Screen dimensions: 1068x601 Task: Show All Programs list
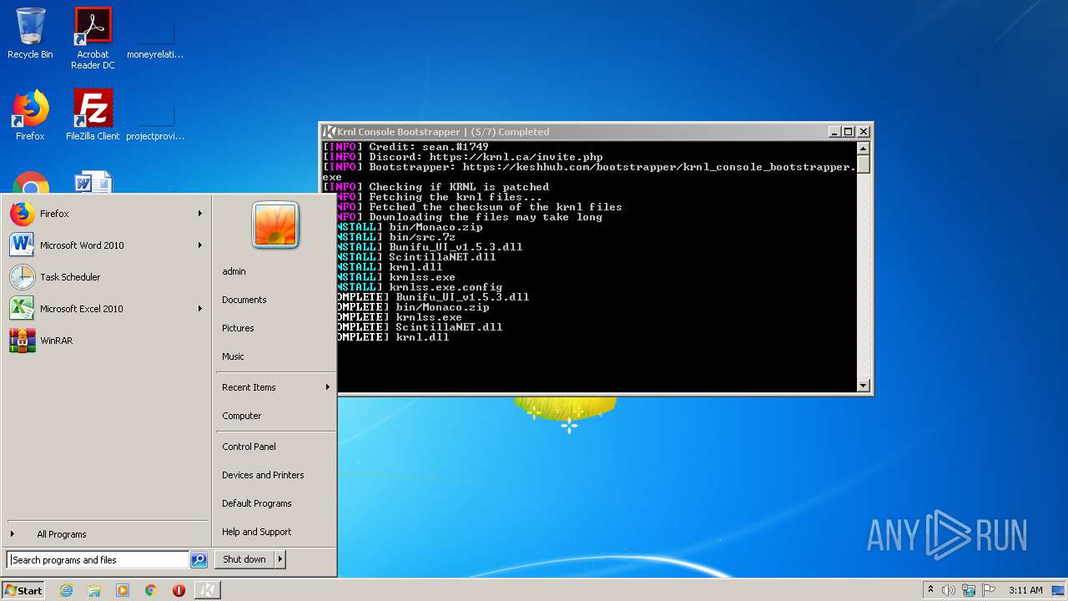coord(105,534)
